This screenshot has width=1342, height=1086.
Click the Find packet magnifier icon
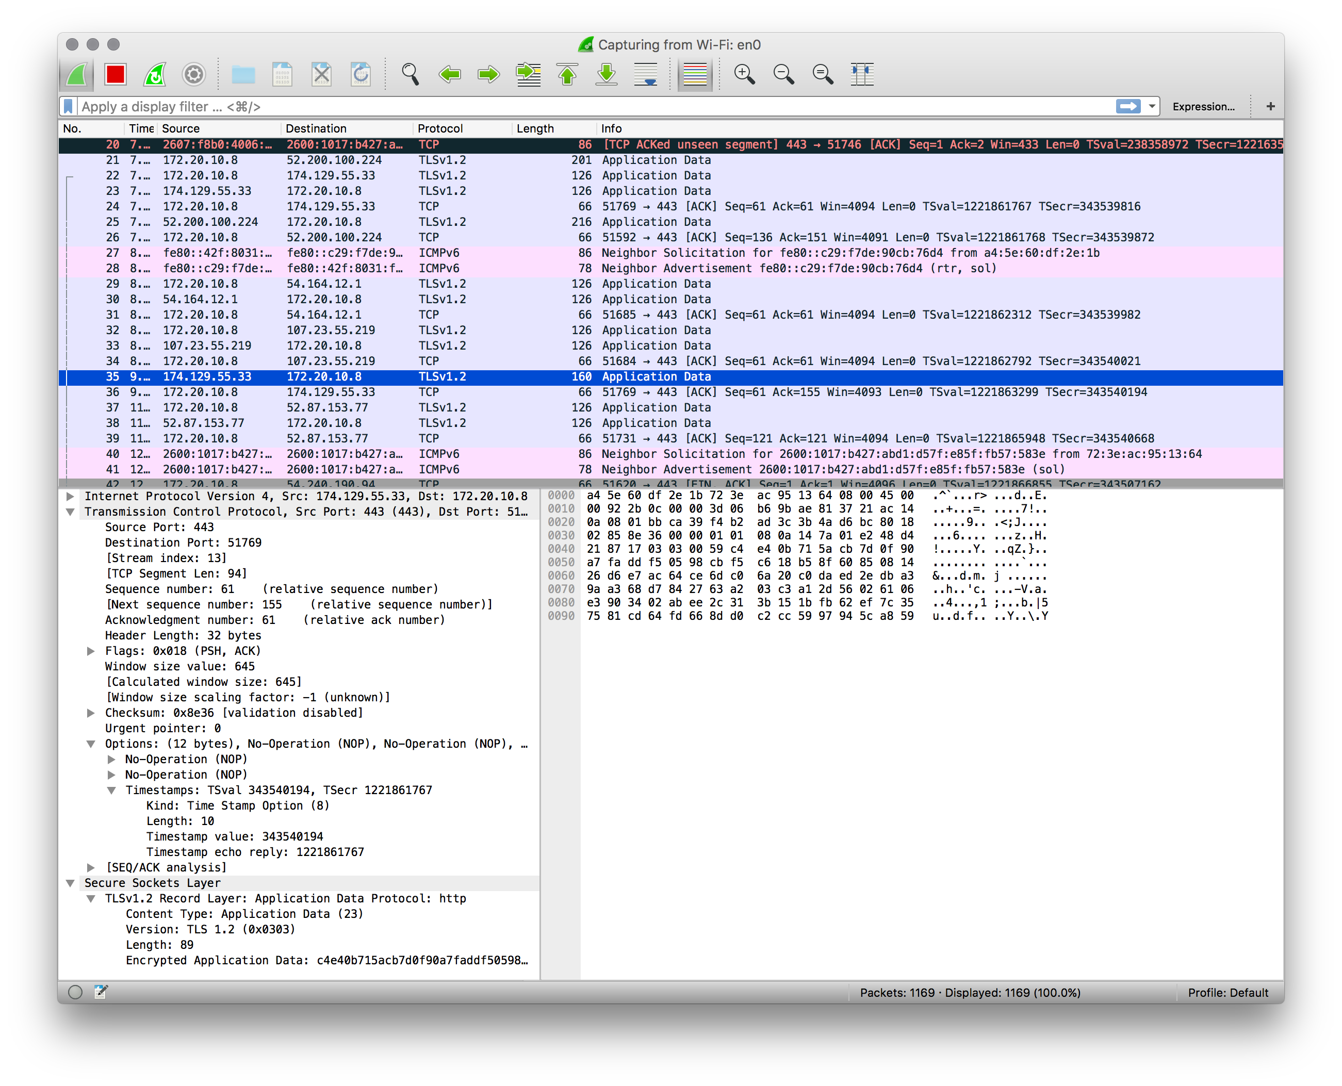pyautogui.click(x=410, y=74)
